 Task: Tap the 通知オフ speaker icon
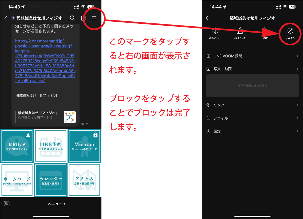(215, 31)
